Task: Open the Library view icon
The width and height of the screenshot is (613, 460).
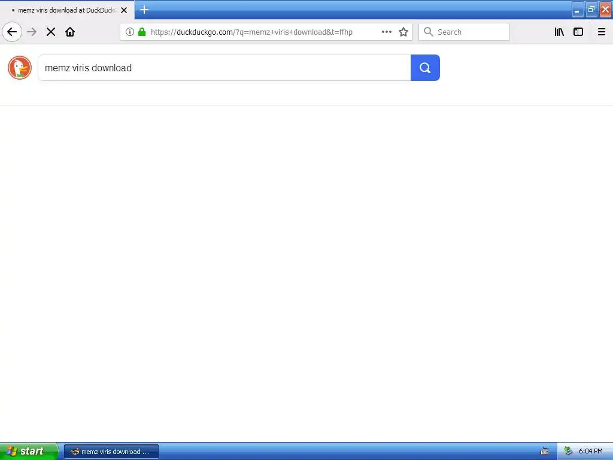Action: pos(559,32)
